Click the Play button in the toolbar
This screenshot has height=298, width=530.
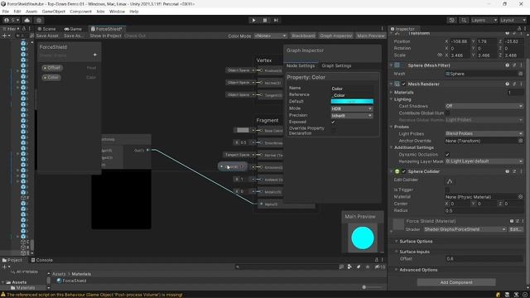coord(253,20)
